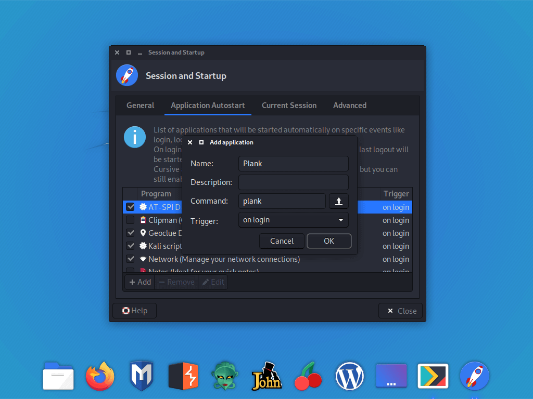Confirm adding Plank with OK
The width and height of the screenshot is (533, 399).
(329, 241)
